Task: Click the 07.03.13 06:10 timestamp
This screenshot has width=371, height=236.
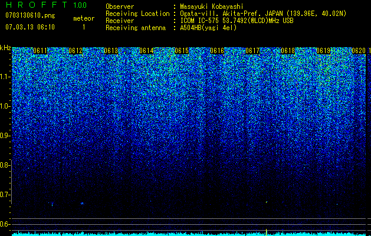Action: [30, 27]
